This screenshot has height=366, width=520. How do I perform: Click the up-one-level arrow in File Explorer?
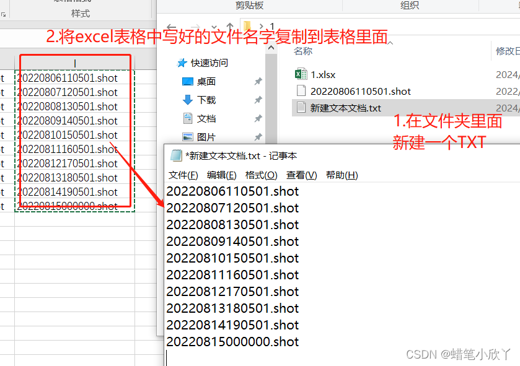(x=229, y=25)
